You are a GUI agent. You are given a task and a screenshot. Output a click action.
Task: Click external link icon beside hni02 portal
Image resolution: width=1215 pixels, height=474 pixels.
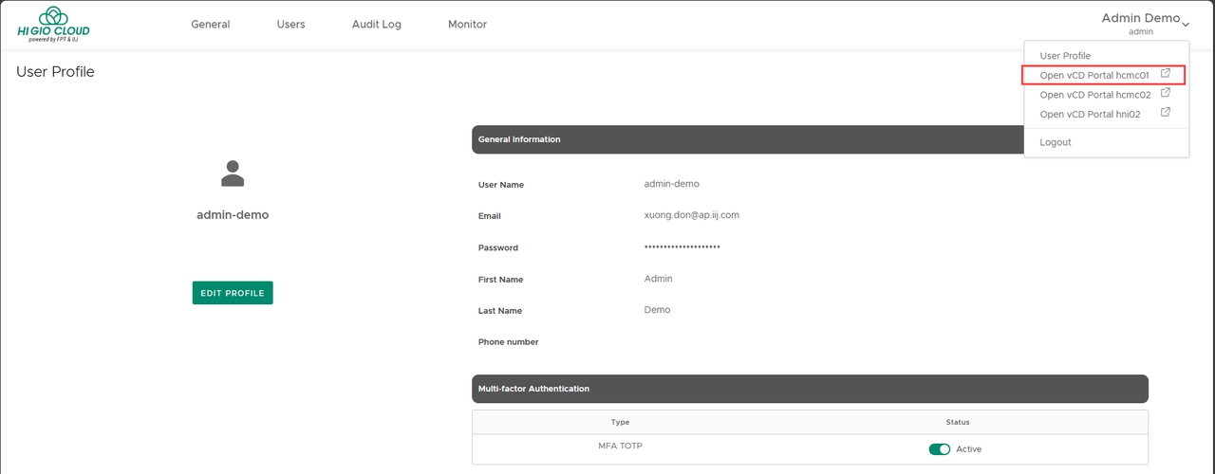1166,113
